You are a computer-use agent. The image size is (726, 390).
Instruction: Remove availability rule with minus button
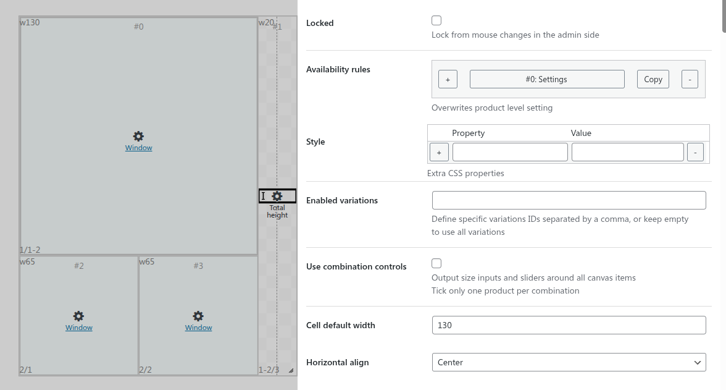pyautogui.click(x=690, y=79)
